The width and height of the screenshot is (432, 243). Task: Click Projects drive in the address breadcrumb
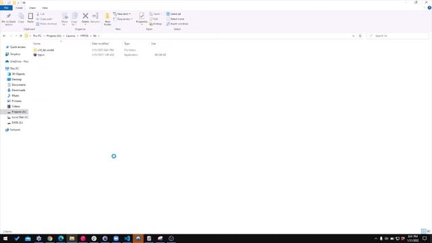(x=54, y=36)
